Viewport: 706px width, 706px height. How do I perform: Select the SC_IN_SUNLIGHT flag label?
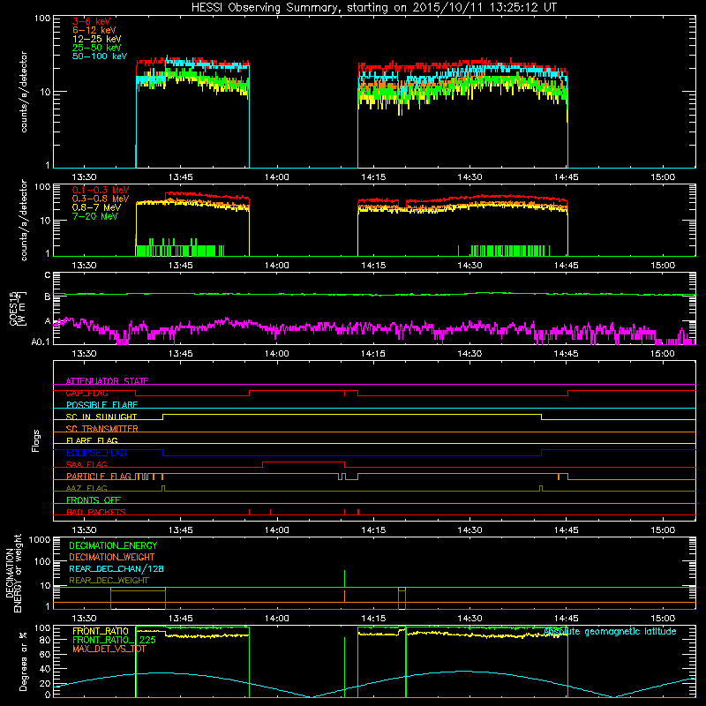(101, 417)
